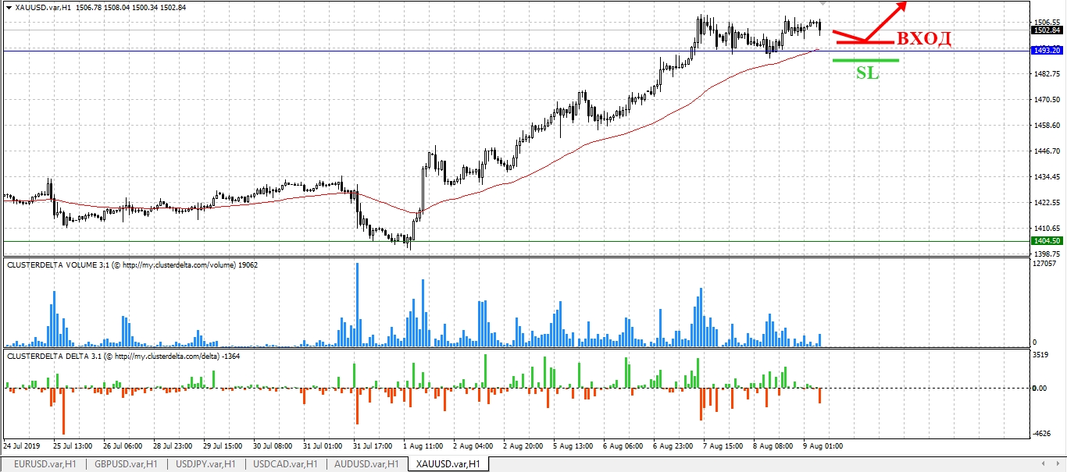Click the 1482.75 price axis value
Image resolution: width=1067 pixels, height=472 pixels.
click(x=1045, y=74)
